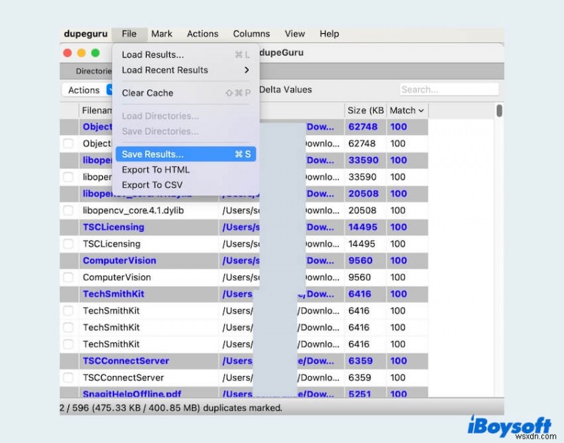The height and width of the screenshot is (443, 564).
Task: Tick checkbox for unbolded TSCConnectServer row
Action: pyautogui.click(x=68, y=378)
